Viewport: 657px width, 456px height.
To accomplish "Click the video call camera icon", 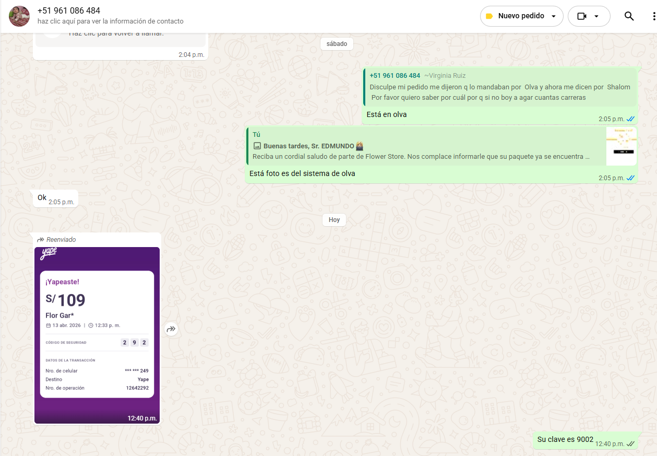I will click(x=582, y=16).
